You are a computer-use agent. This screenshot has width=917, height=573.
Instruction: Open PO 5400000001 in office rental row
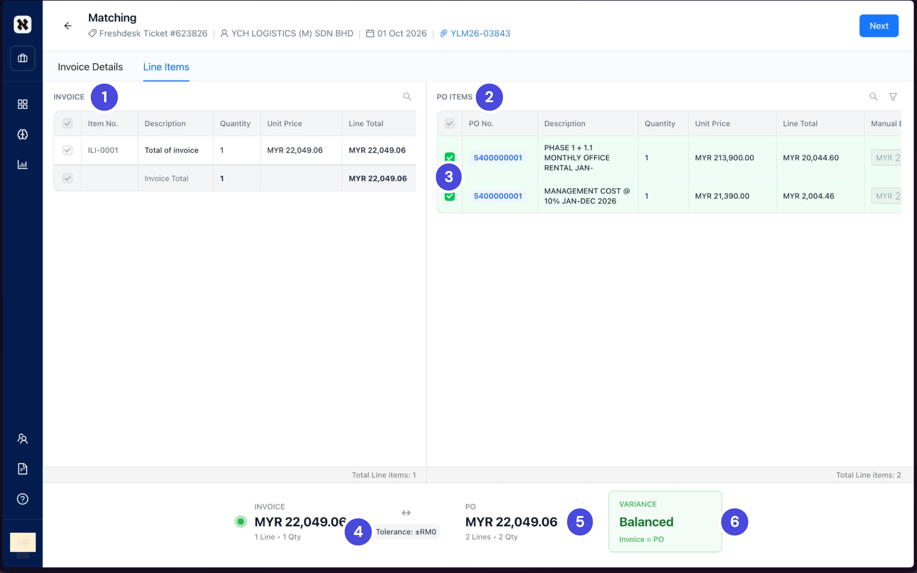click(x=498, y=158)
